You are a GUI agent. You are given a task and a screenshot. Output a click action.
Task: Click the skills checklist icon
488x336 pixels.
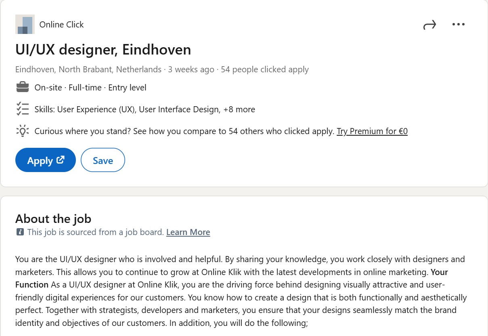[23, 109]
